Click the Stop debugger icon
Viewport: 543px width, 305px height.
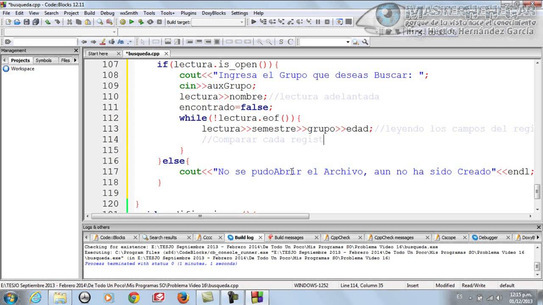[x=327, y=22]
